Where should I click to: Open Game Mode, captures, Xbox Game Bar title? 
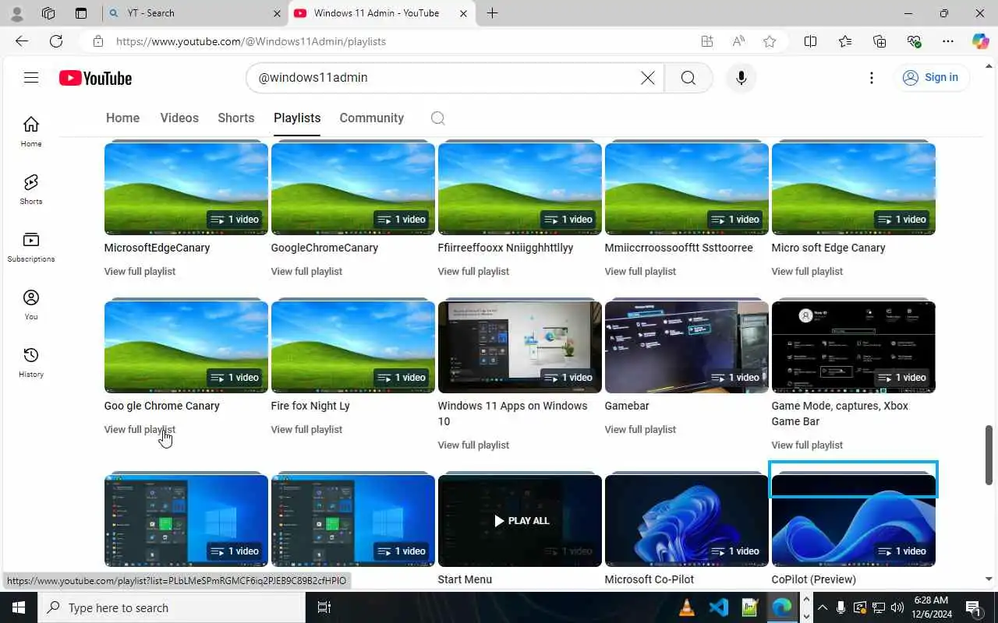[840, 414]
